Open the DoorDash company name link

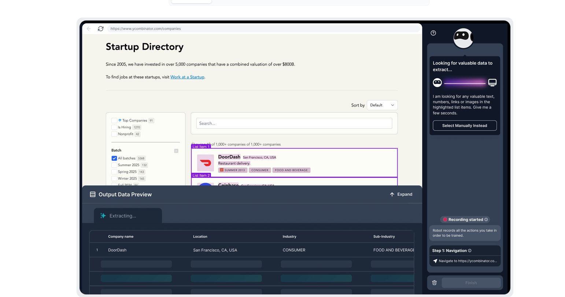(x=229, y=157)
